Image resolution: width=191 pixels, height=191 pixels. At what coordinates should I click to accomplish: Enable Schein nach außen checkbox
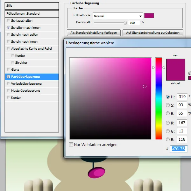click(8, 34)
